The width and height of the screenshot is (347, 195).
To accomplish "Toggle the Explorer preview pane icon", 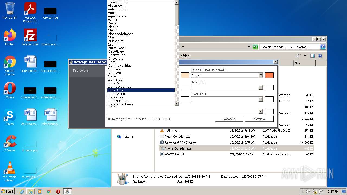I will (x=313, y=56).
